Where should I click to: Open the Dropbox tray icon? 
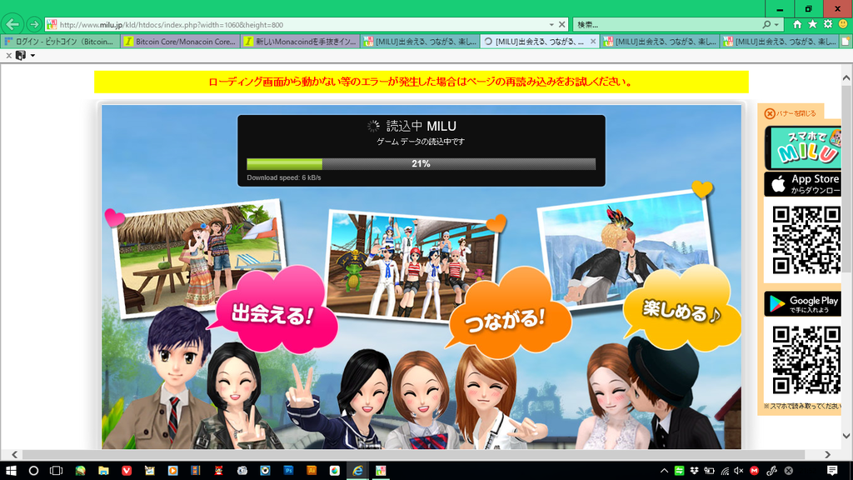(x=693, y=470)
